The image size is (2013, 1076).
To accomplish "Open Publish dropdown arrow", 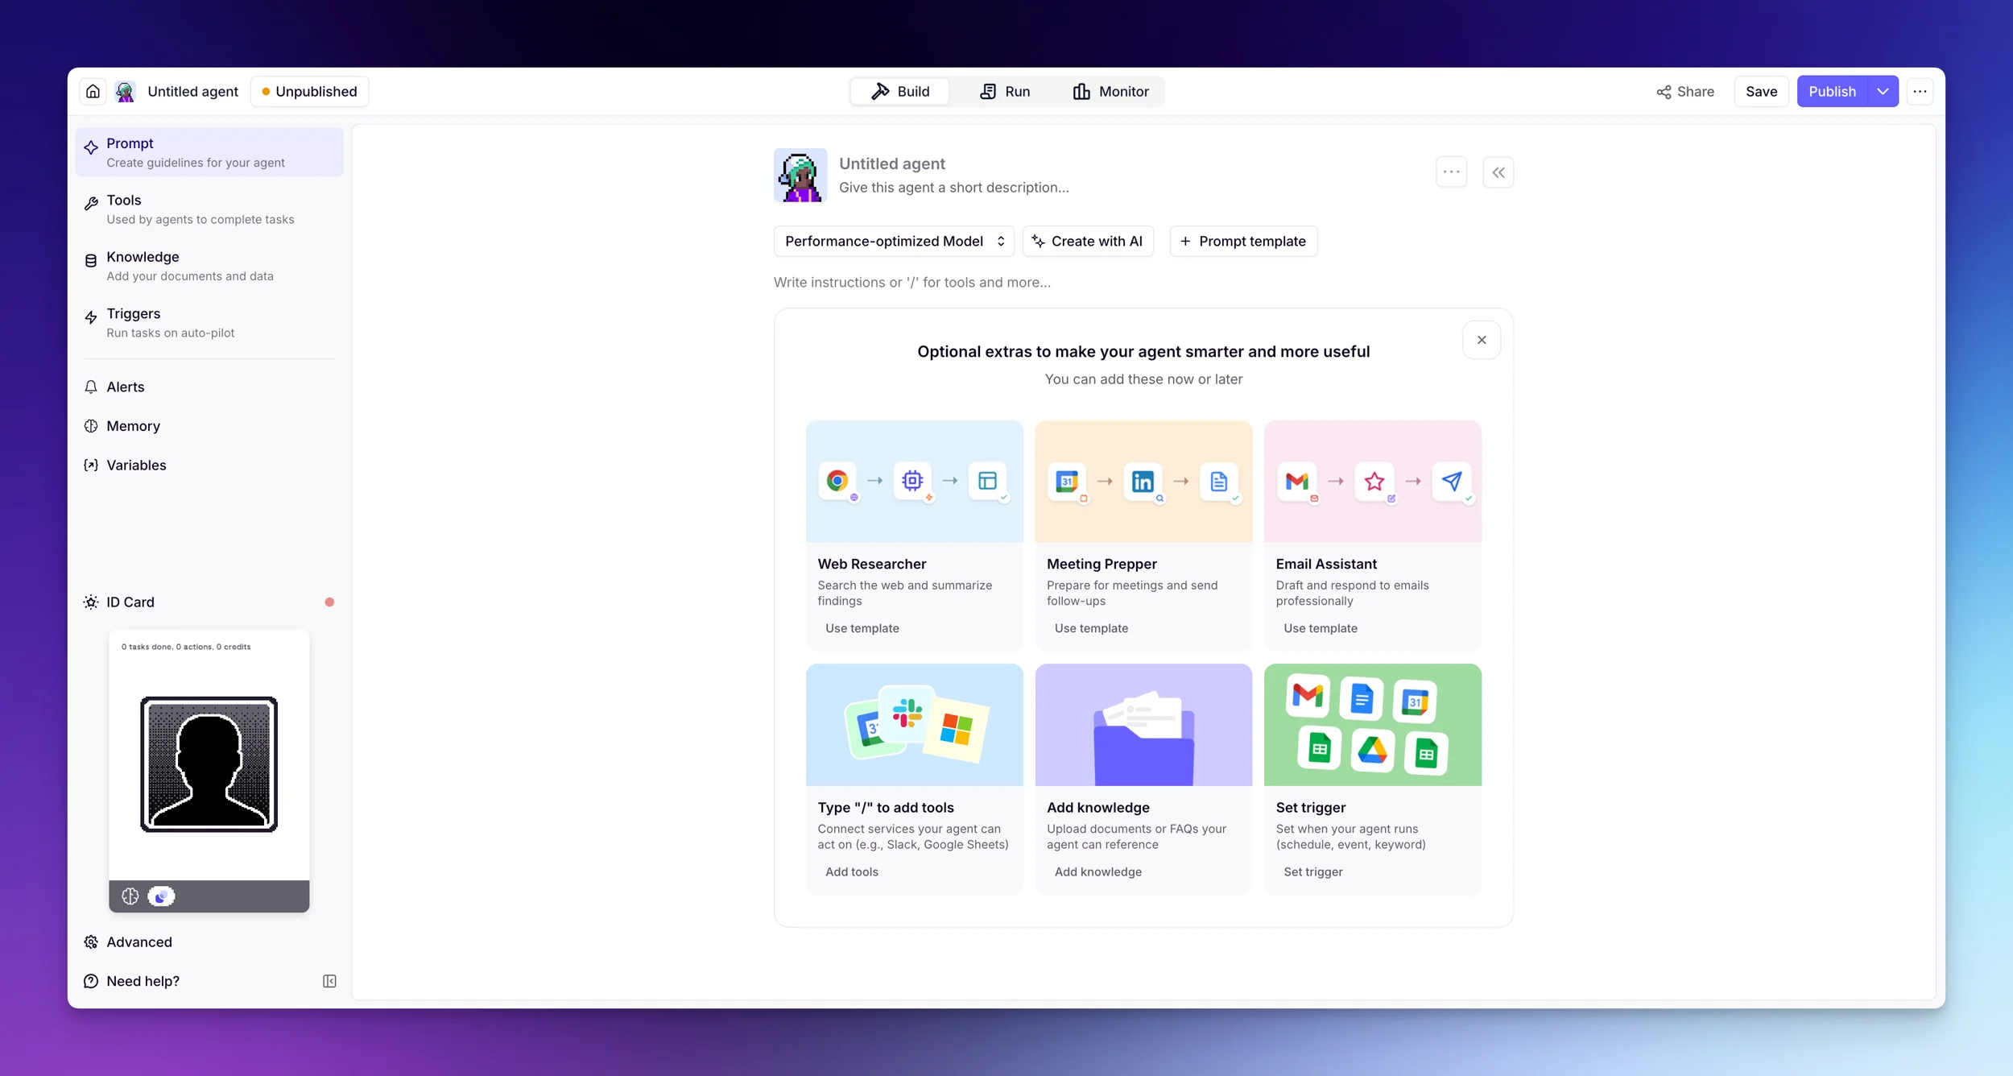I will point(1883,92).
